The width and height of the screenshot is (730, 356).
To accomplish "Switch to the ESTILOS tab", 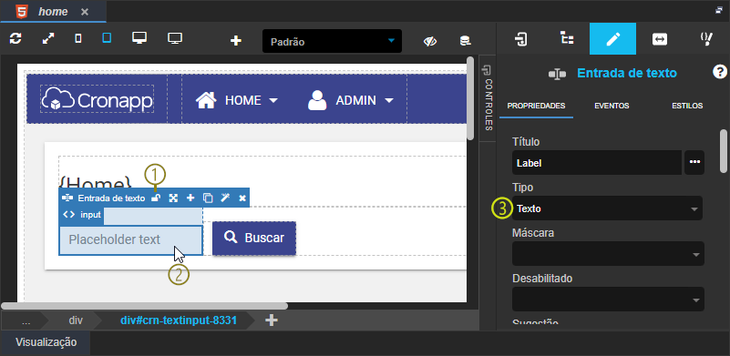I will 687,106.
